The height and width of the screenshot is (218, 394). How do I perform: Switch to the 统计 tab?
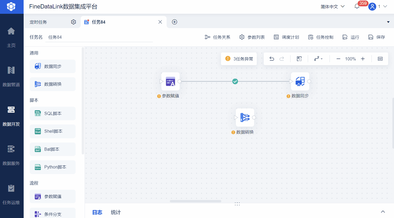pyautogui.click(x=116, y=212)
